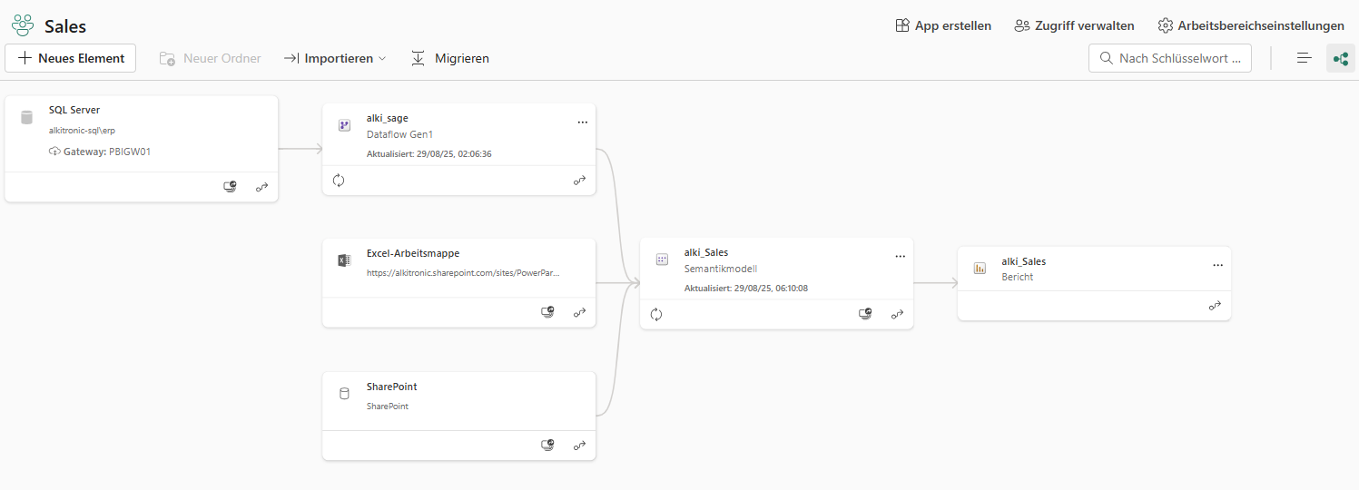Viewport: 1359px width, 490px height.
Task: Click lineage highlight icon on Bericht card
Action: [1216, 306]
